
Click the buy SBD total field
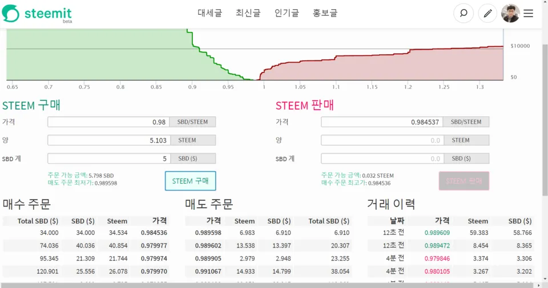coord(108,159)
